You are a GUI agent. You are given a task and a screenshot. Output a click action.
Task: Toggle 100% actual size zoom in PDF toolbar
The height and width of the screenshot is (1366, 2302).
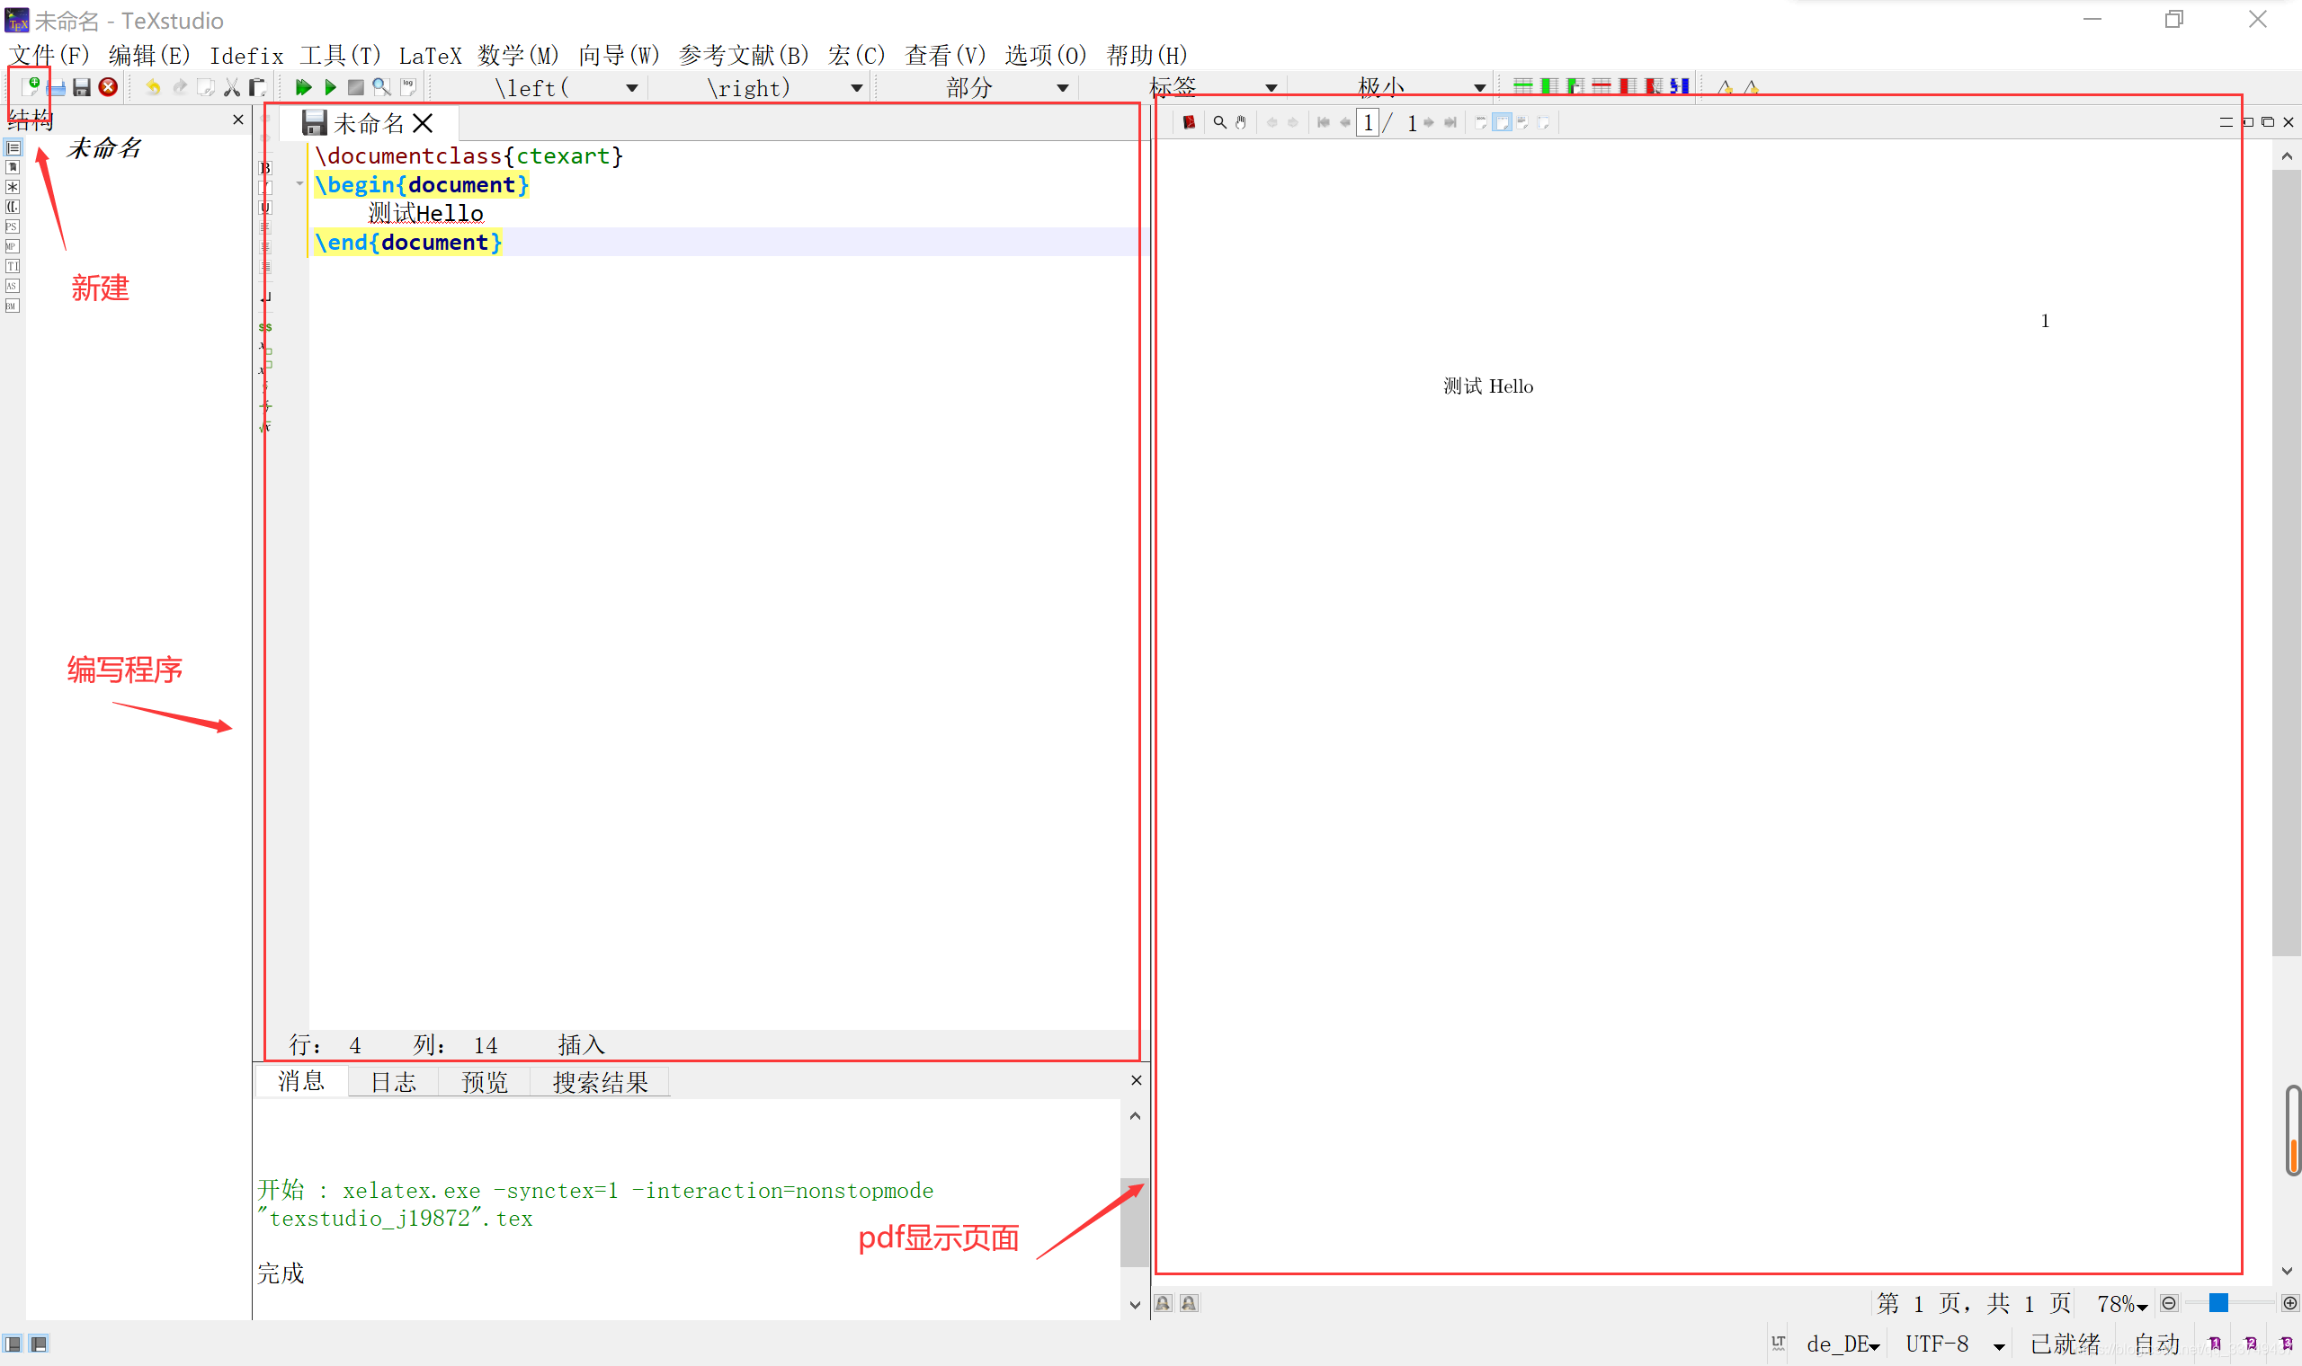point(1481,122)
